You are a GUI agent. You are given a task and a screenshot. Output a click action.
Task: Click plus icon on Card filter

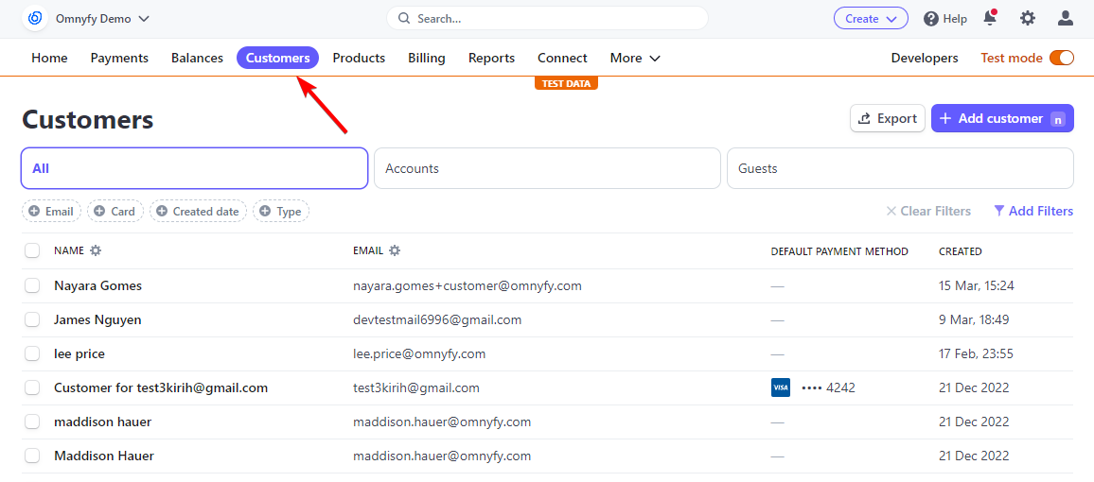[x=99, y=211]
